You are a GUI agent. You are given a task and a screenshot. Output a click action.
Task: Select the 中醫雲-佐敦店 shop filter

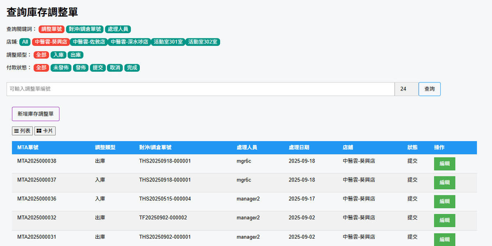[x=89, y=42]
